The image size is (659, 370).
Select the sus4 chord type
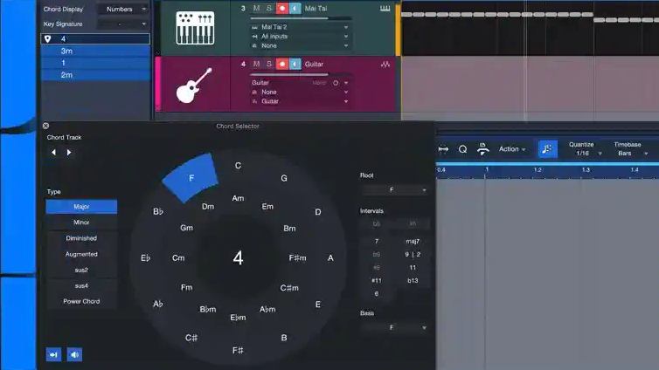tap(81, 285)
